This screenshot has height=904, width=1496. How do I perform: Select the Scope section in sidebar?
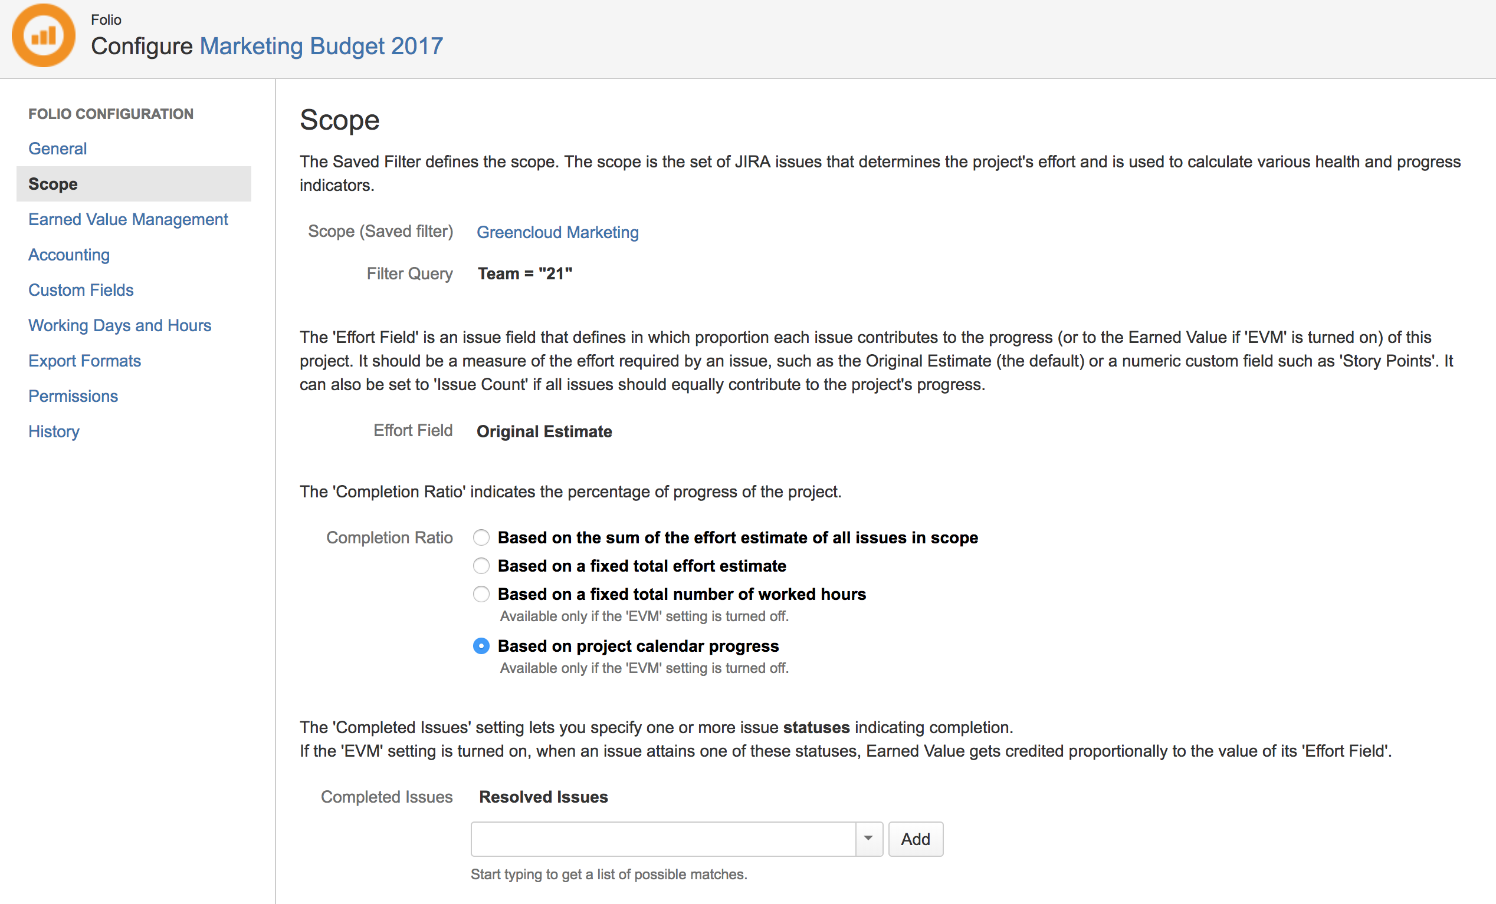coord(53,184)
